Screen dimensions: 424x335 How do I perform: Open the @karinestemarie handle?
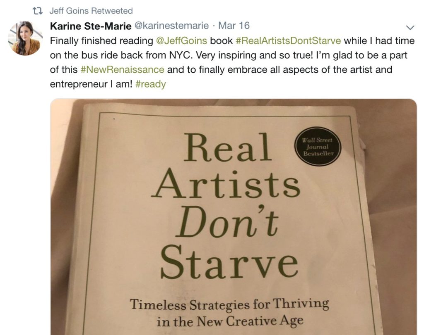171,26
